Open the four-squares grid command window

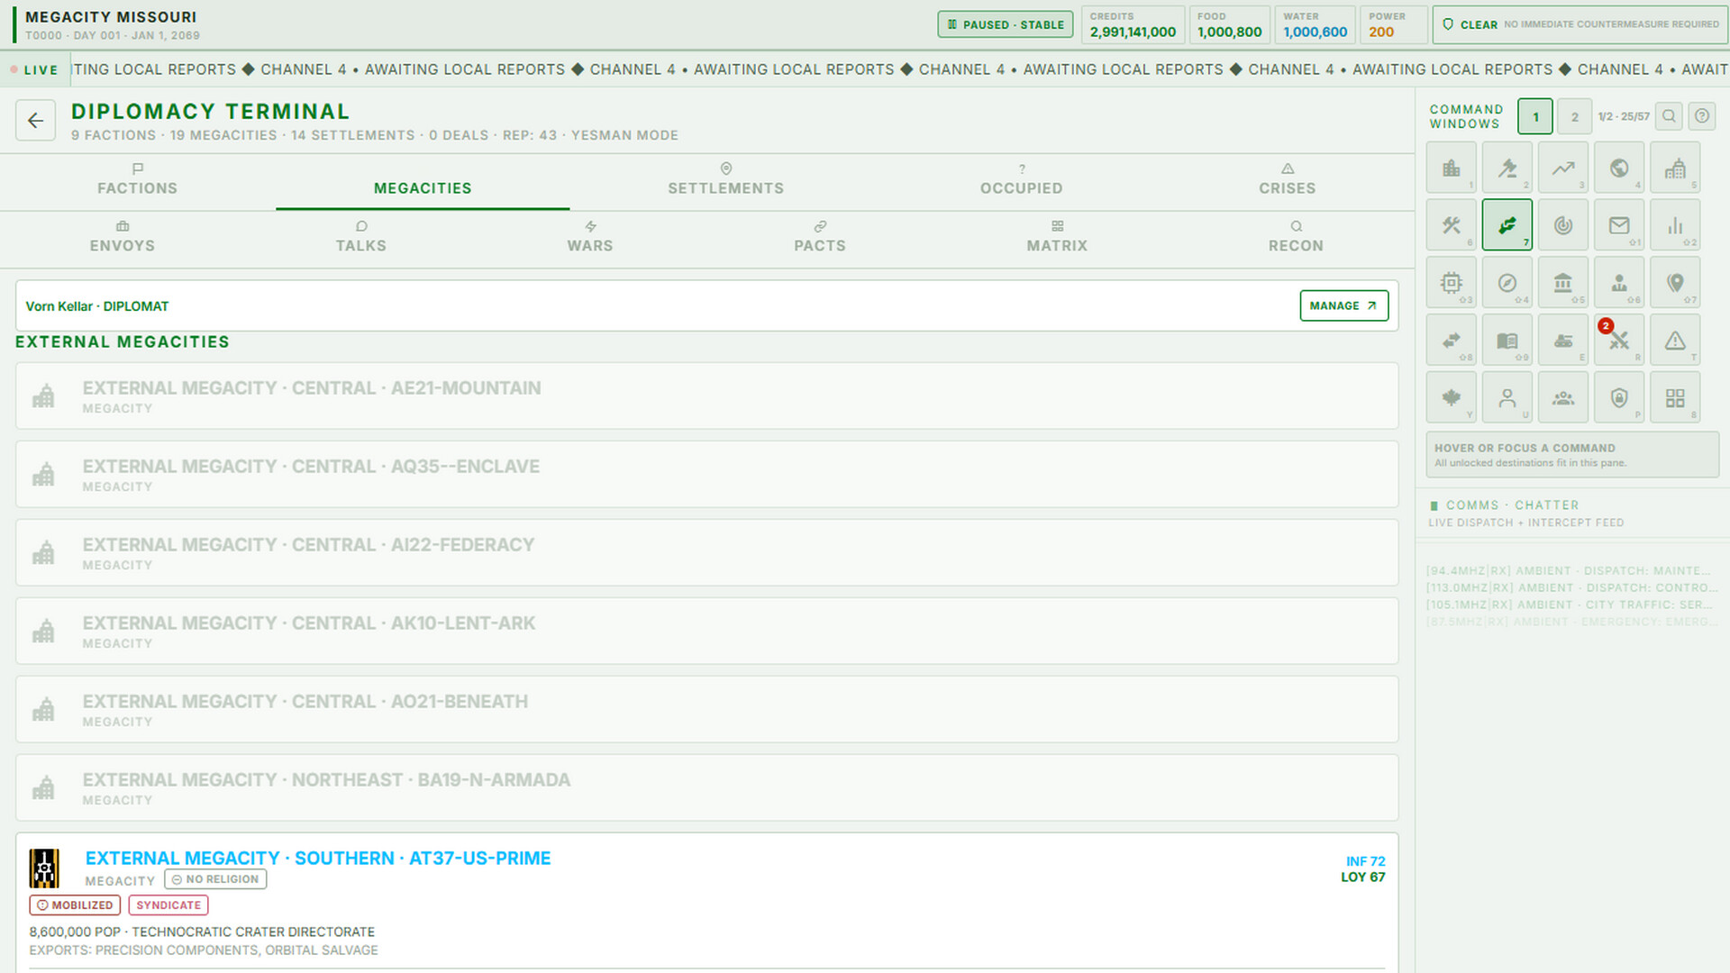[1675, 398]
